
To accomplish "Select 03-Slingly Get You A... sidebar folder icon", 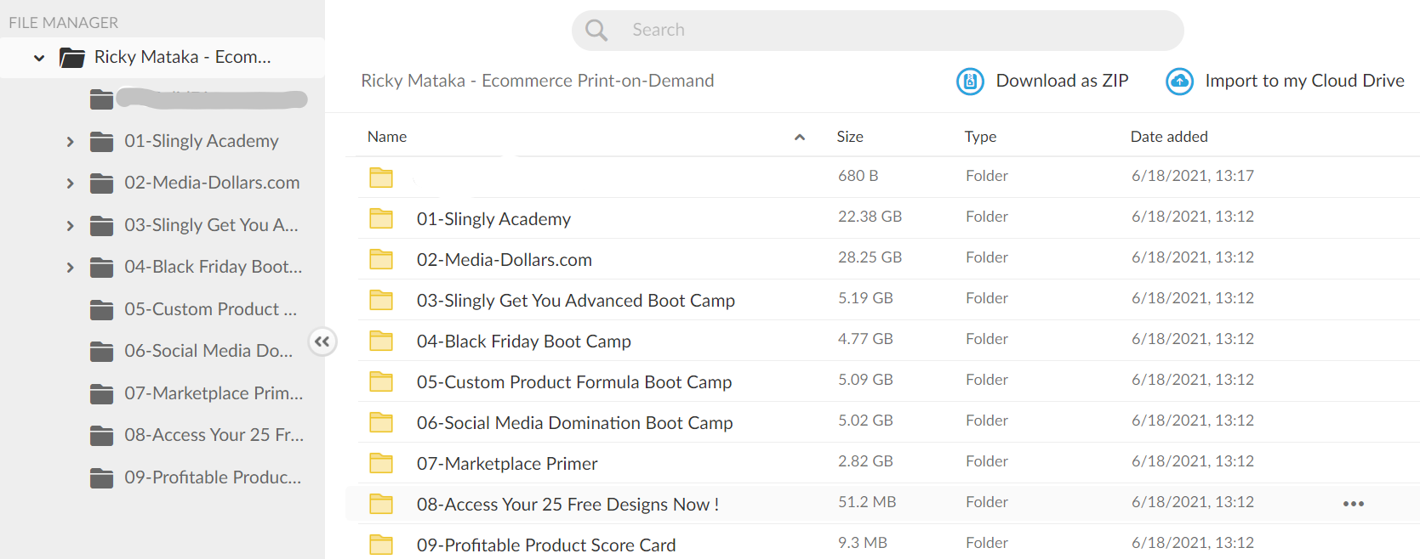I will tap(102, 226).
